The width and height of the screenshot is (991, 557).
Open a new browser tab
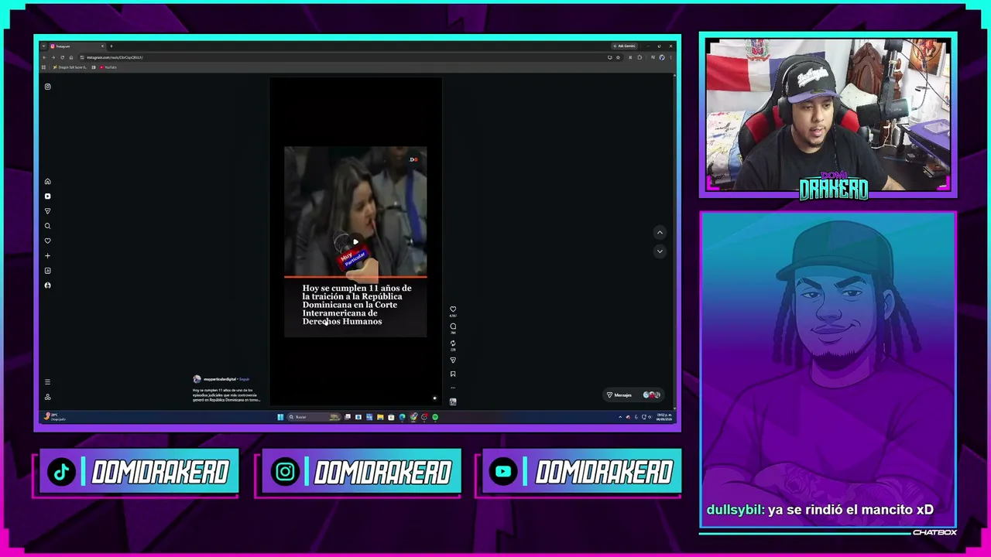[x=111, y=46]
